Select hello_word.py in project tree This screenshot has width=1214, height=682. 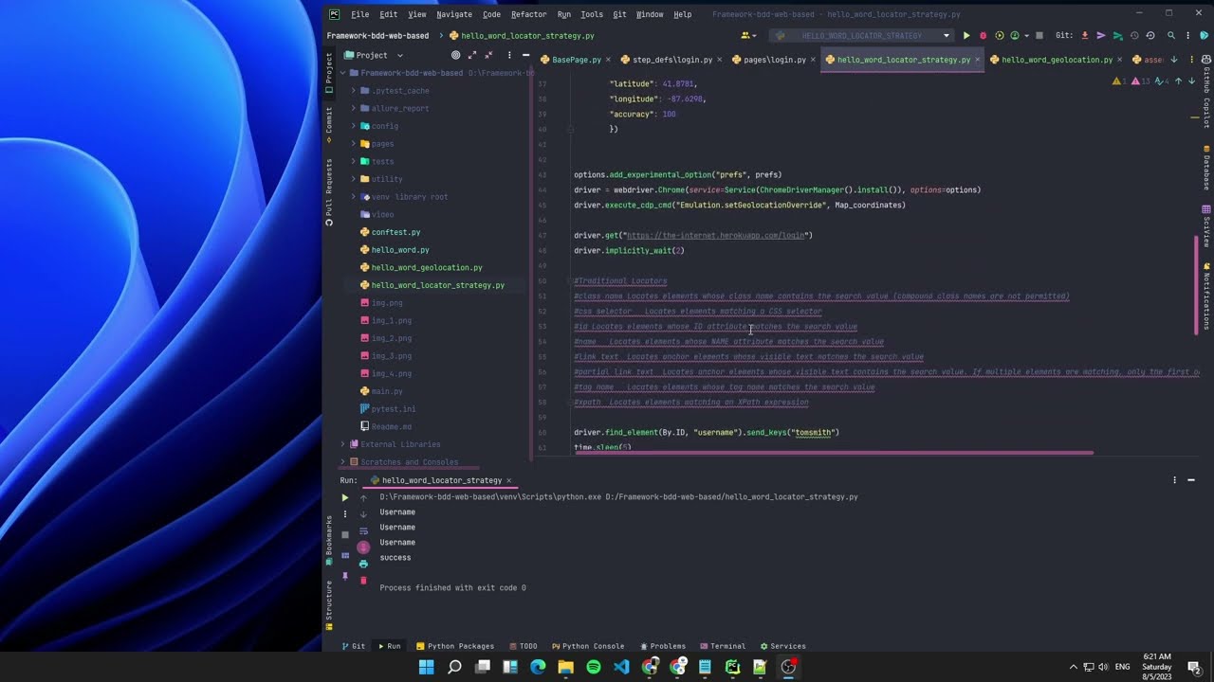click(x=400, y=250)
